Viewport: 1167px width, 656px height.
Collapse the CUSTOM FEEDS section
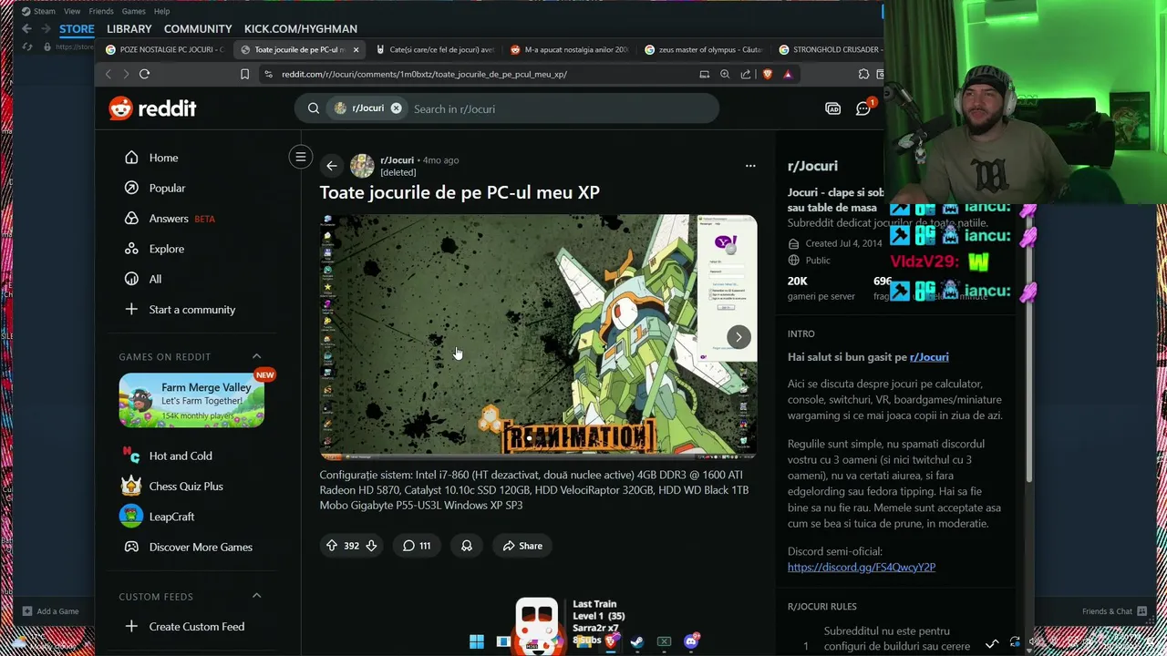[x=256, y=596]
